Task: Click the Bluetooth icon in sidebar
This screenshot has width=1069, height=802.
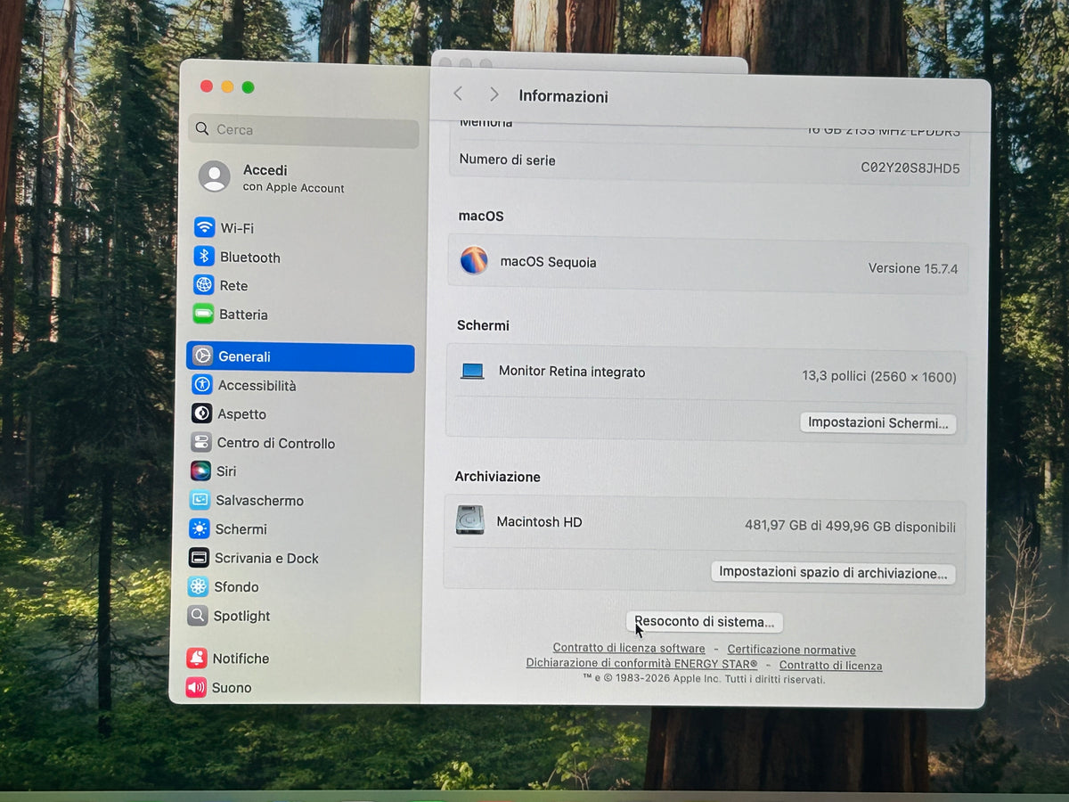Action: (204, 257)
